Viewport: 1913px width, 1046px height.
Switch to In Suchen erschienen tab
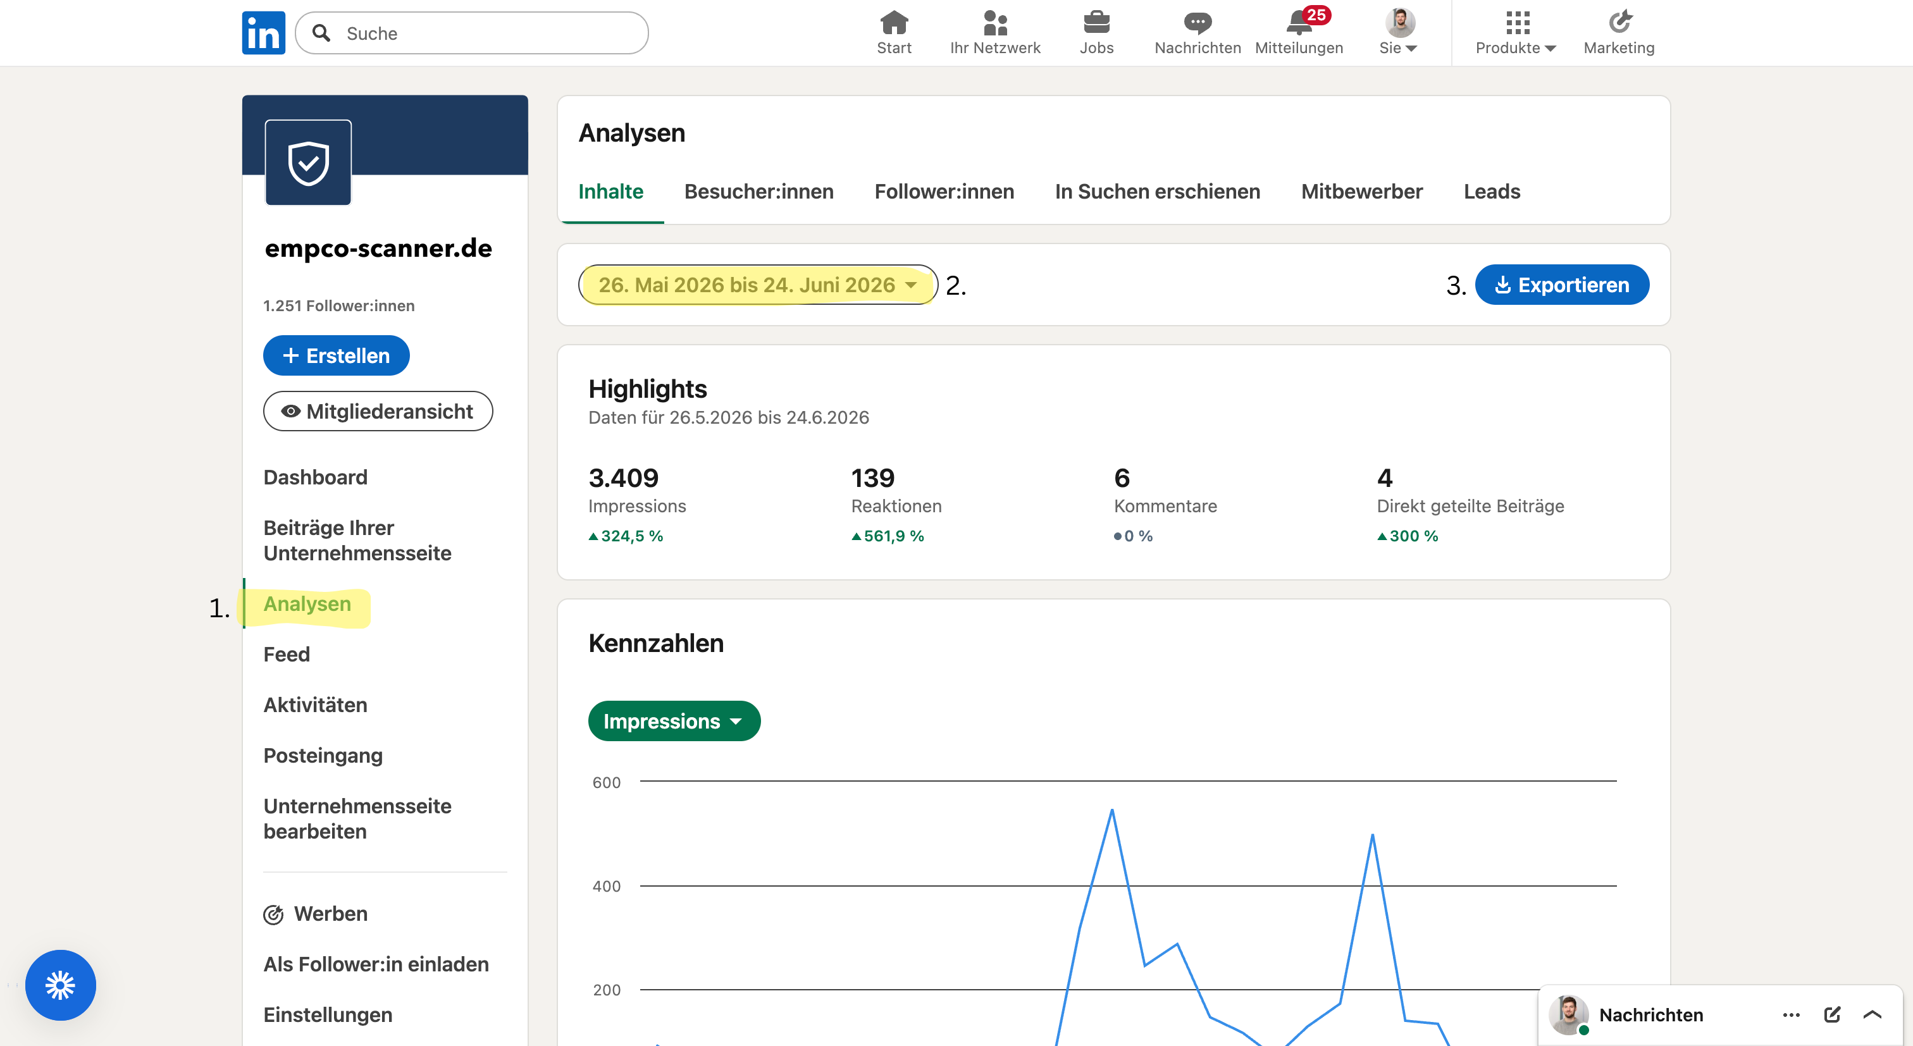tap(1157, 192)
